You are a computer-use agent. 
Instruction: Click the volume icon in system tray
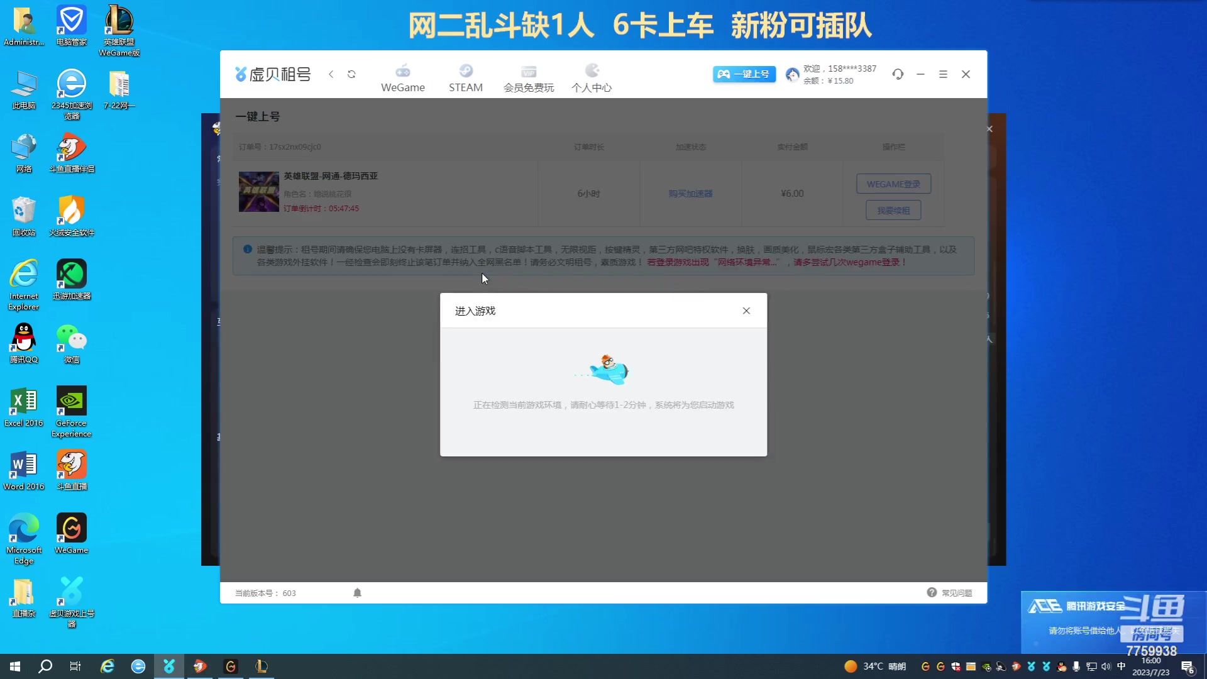click(1106, 666)
